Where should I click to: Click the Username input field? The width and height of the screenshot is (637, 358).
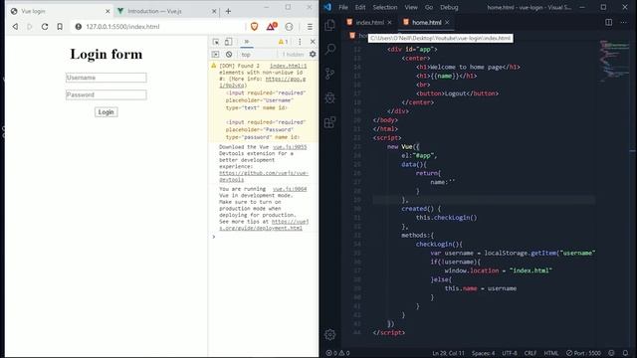click(x=106, y=78)
